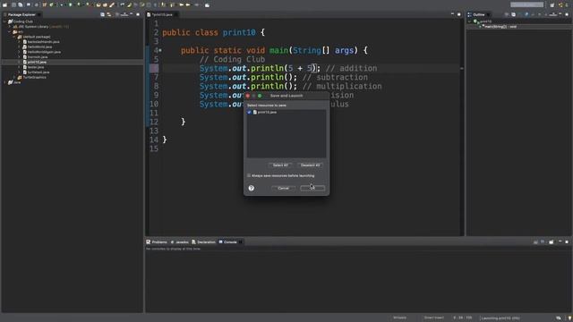Maximize the Console view

click(567, 242)
